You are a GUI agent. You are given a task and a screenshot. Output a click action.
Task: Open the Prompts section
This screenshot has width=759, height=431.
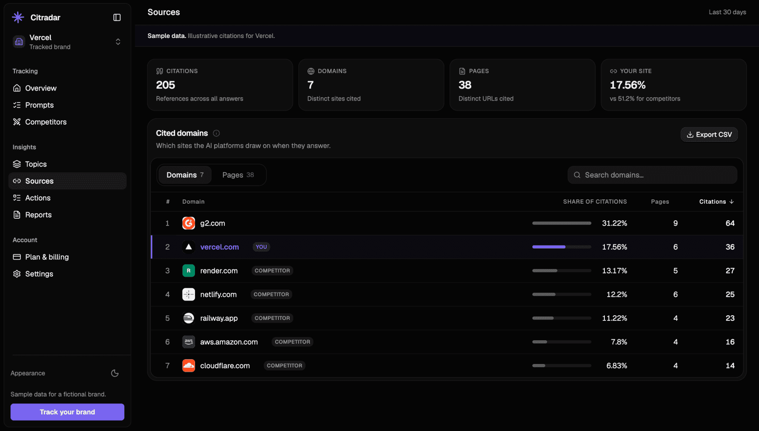[67, 105]
